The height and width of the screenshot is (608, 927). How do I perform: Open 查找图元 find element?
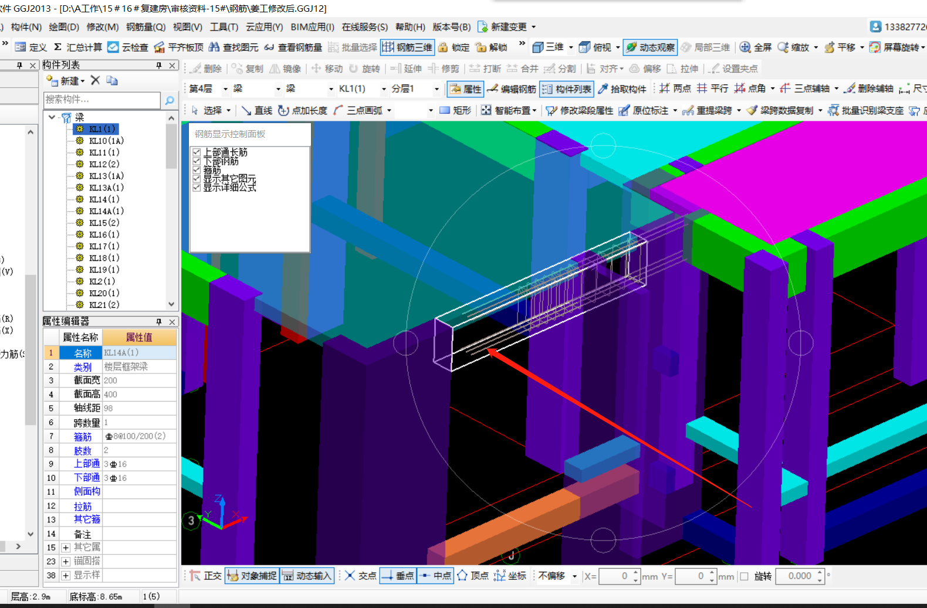pos(234,47)
